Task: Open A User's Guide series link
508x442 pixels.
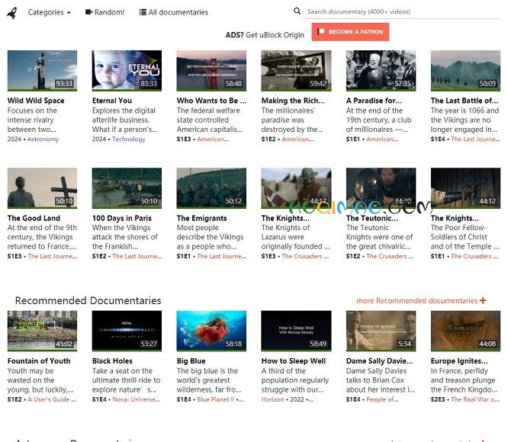Action: (52, 399)
